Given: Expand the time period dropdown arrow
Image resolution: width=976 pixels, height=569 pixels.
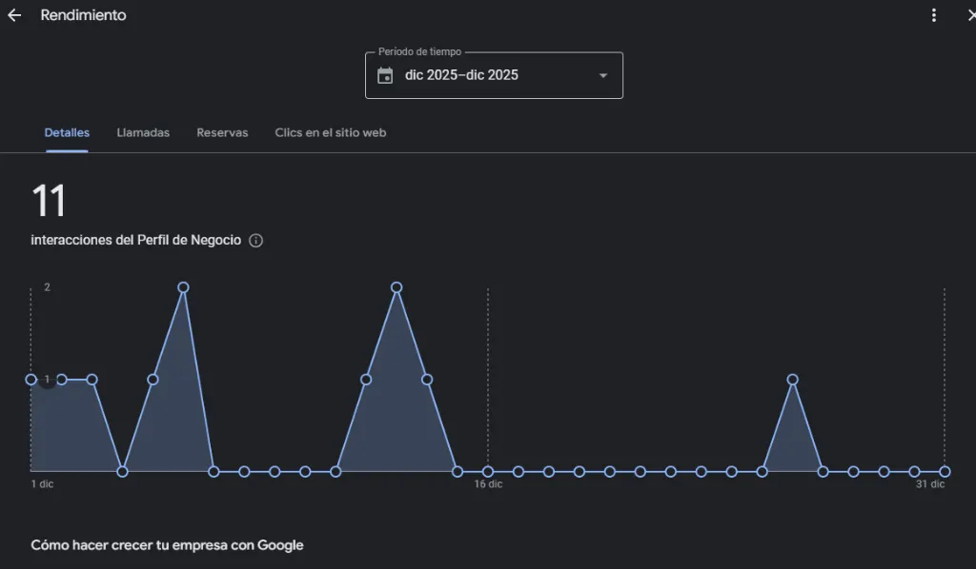Looking at the screenshot, I should 602,76.
